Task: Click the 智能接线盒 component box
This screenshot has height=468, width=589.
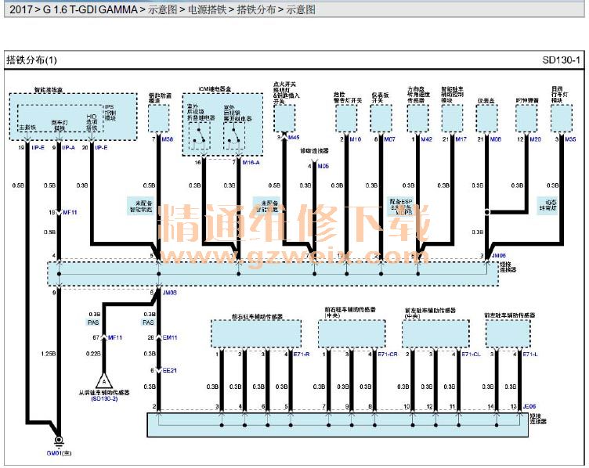Action: (x=73, y=117)
